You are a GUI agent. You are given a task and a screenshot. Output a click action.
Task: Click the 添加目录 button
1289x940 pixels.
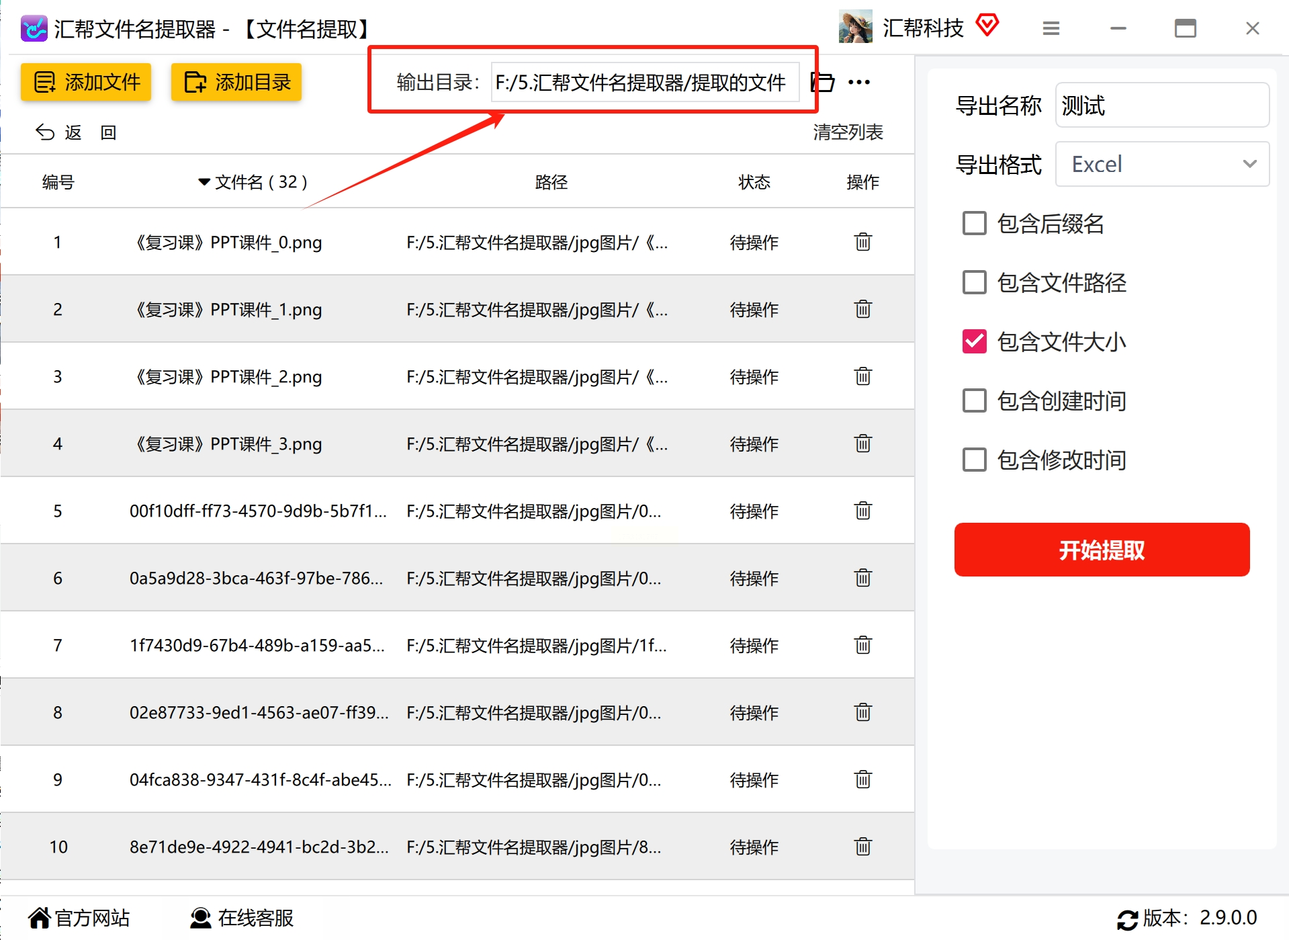click(236, 83)
